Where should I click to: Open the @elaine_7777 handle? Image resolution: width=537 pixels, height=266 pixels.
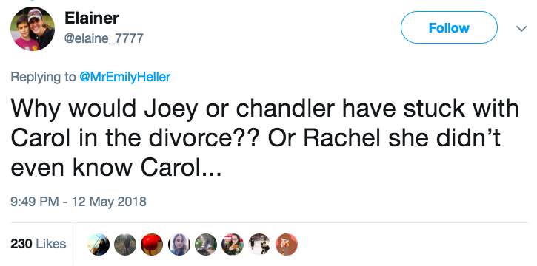(x=104, y=38)
